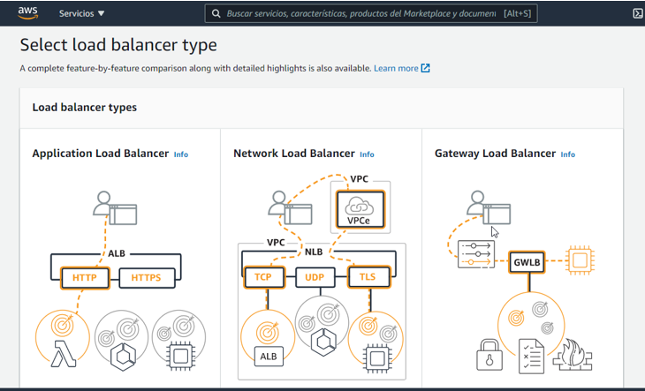This screenshot has width=645, height=391.
Task: Open Info for Network Load Balancer
Action: pos(367,154)
